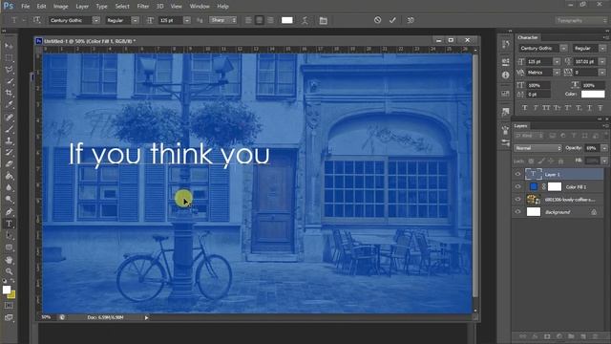
Task: Open Character panel Color swatch
Action: tap(593, 94)
